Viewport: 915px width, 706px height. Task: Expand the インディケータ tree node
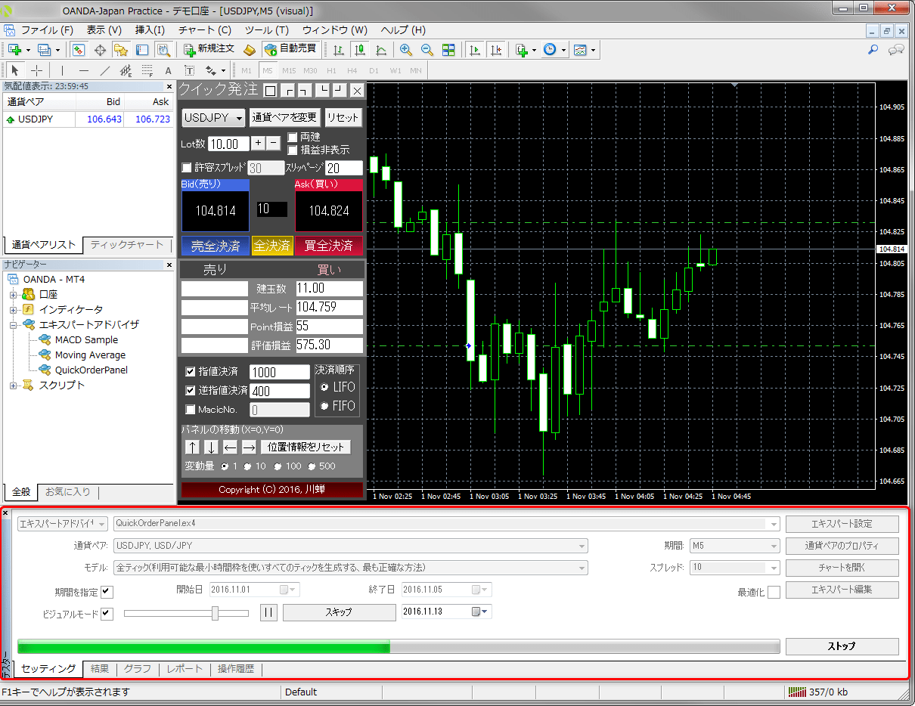(13, 309)
